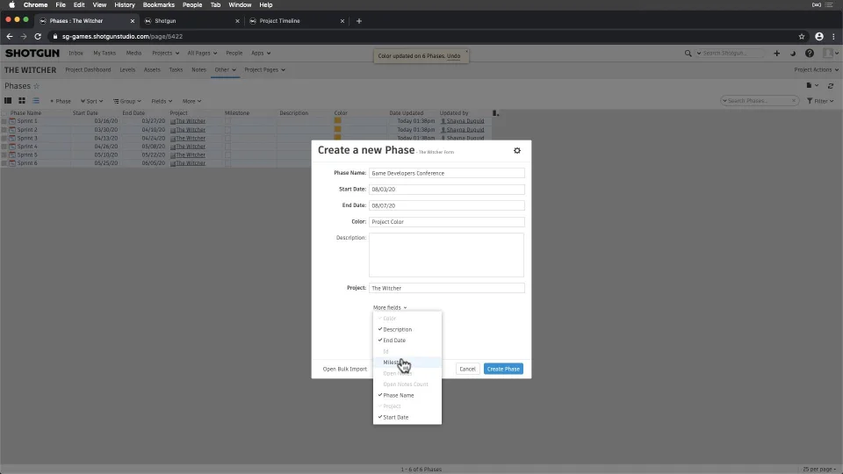Open Chrome three-dot menu
Image resolution: width=843 pixels, height=474 pixels.
833,37
